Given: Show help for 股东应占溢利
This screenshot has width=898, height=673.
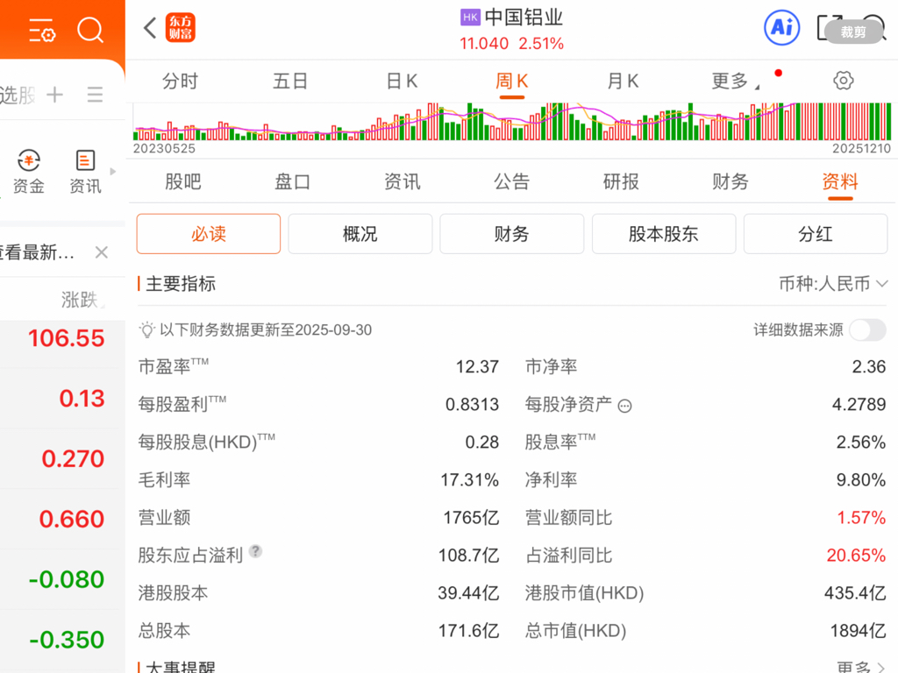Looking at the screenshot, I should (x=255, y=551).
